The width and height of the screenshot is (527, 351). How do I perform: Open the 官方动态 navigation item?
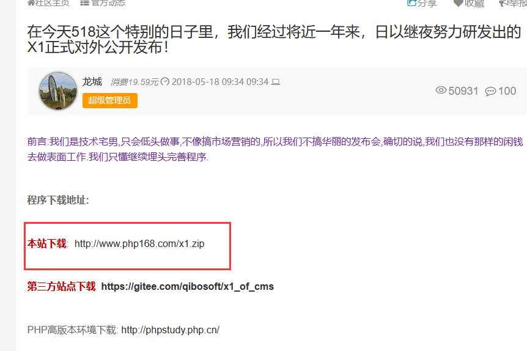108,3
